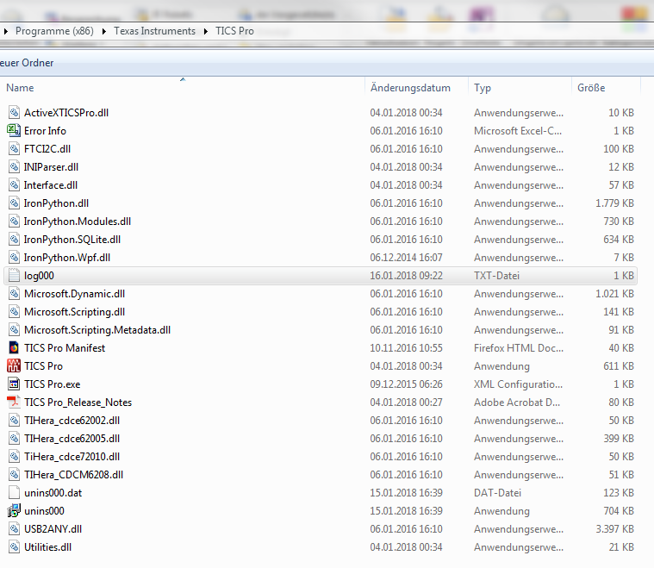The width and height of the screenshot is (654, 568).
Task: Select the IronPython.Modules.dll icon
Action: pos(14,222)
